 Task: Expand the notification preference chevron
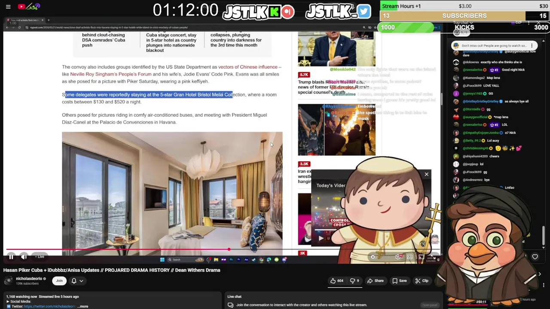click(81, 281)
